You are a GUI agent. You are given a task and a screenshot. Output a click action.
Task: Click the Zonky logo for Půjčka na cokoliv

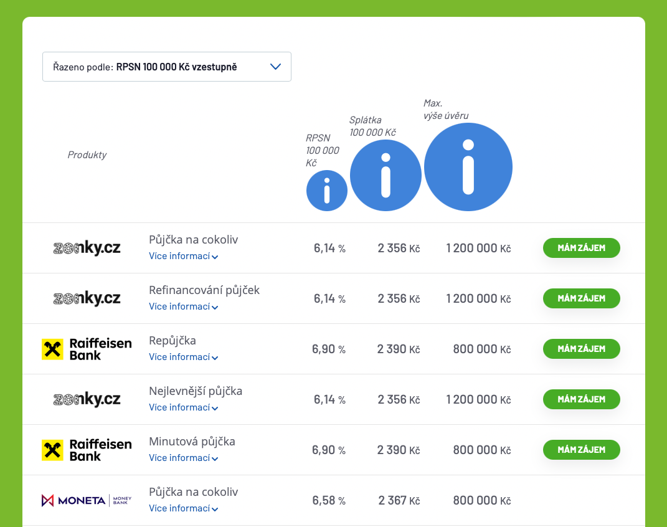coord(87,247)
